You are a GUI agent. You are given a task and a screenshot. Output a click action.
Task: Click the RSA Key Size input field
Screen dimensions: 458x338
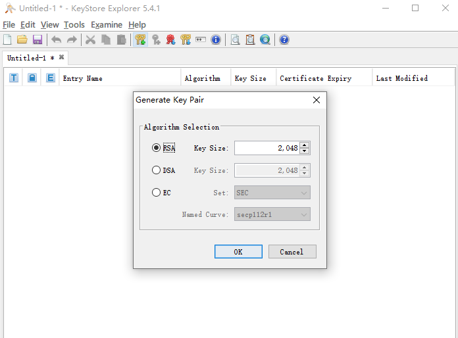tap(267, 148)
